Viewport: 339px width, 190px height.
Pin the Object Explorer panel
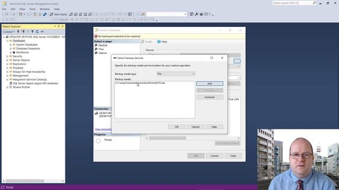pos(59,26)
